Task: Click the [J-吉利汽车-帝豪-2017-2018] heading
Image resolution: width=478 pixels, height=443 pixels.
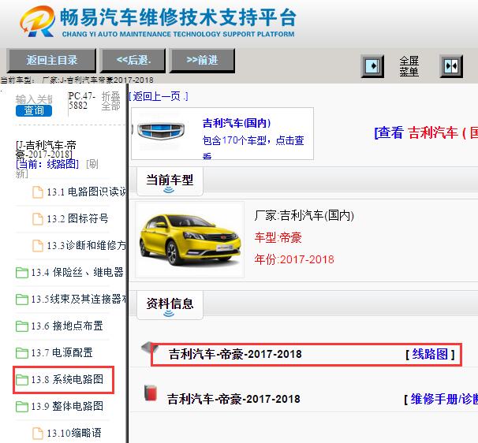Action: pos(46,149)
